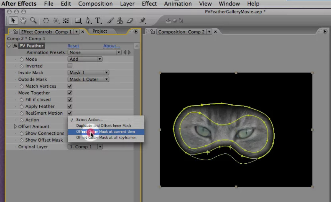Viewport: 331px width, 202px height.
Task: Go to next animation preset arrow
Action: point(129,52)
